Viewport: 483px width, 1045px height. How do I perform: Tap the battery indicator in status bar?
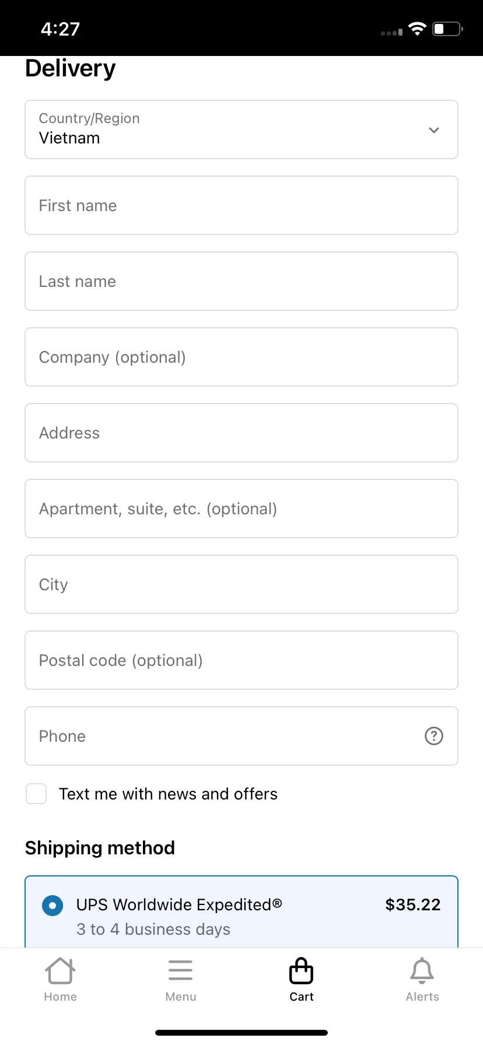[448, 29]
